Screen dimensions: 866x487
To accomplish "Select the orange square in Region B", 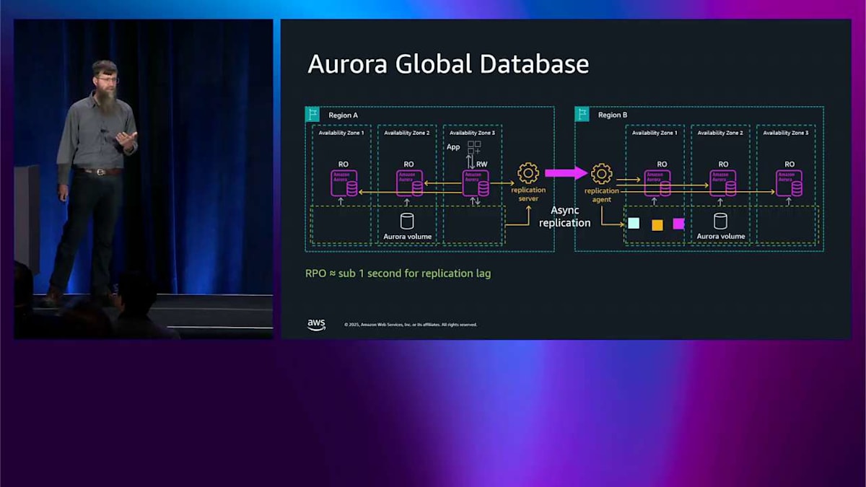I will pos(657,225).
